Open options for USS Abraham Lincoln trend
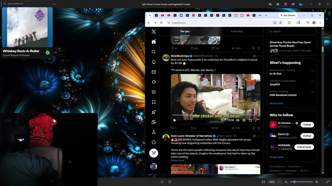This screenshot has width=332, height=186. [312, 92]
